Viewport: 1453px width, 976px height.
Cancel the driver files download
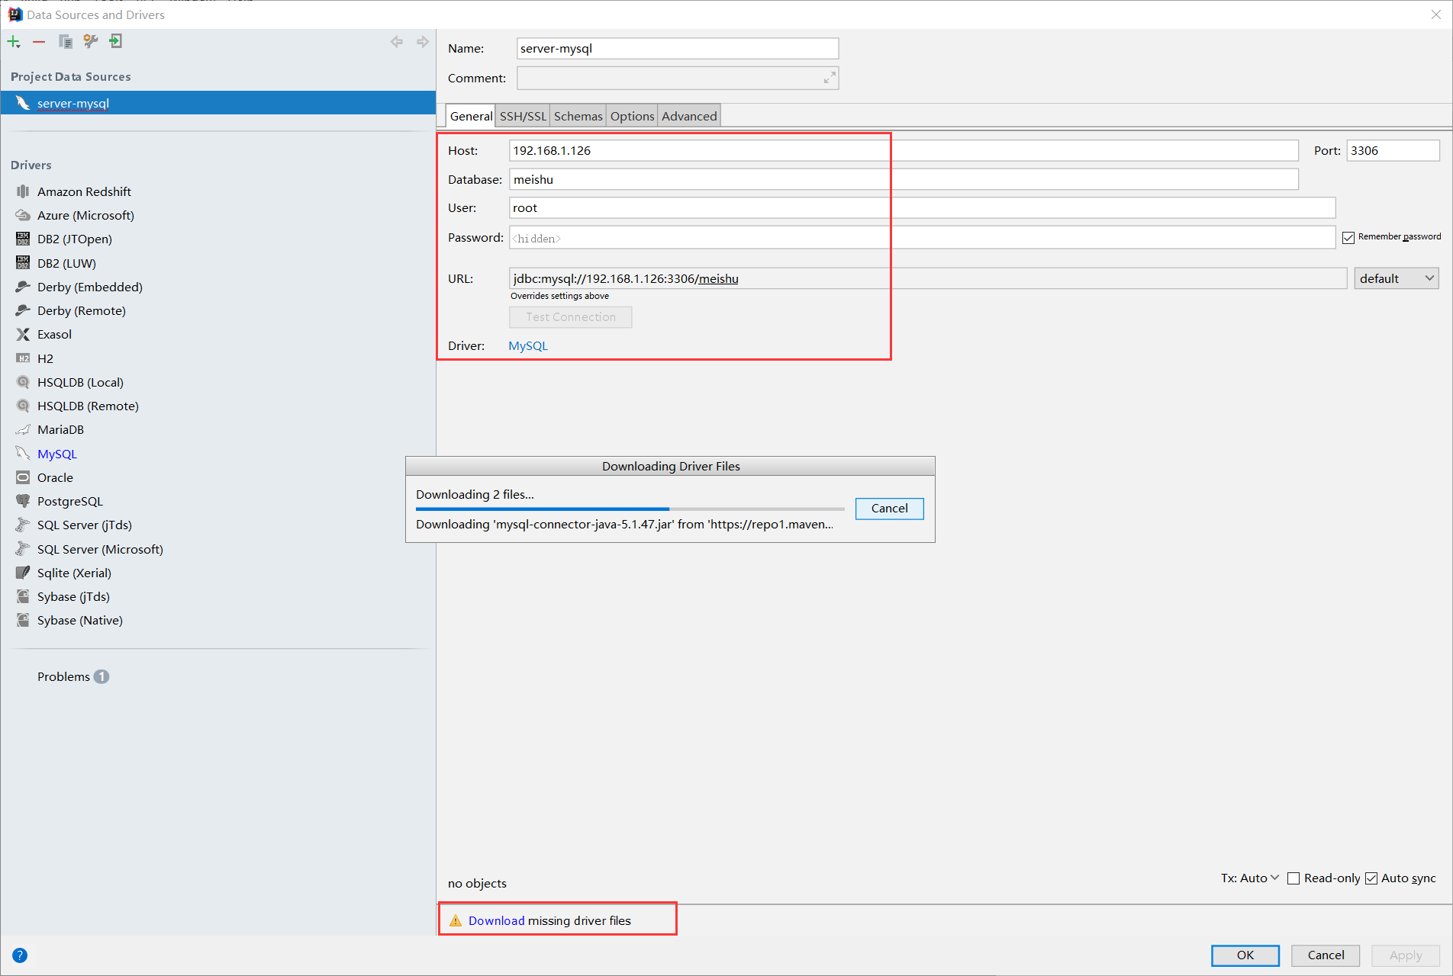tap(889, 509)
